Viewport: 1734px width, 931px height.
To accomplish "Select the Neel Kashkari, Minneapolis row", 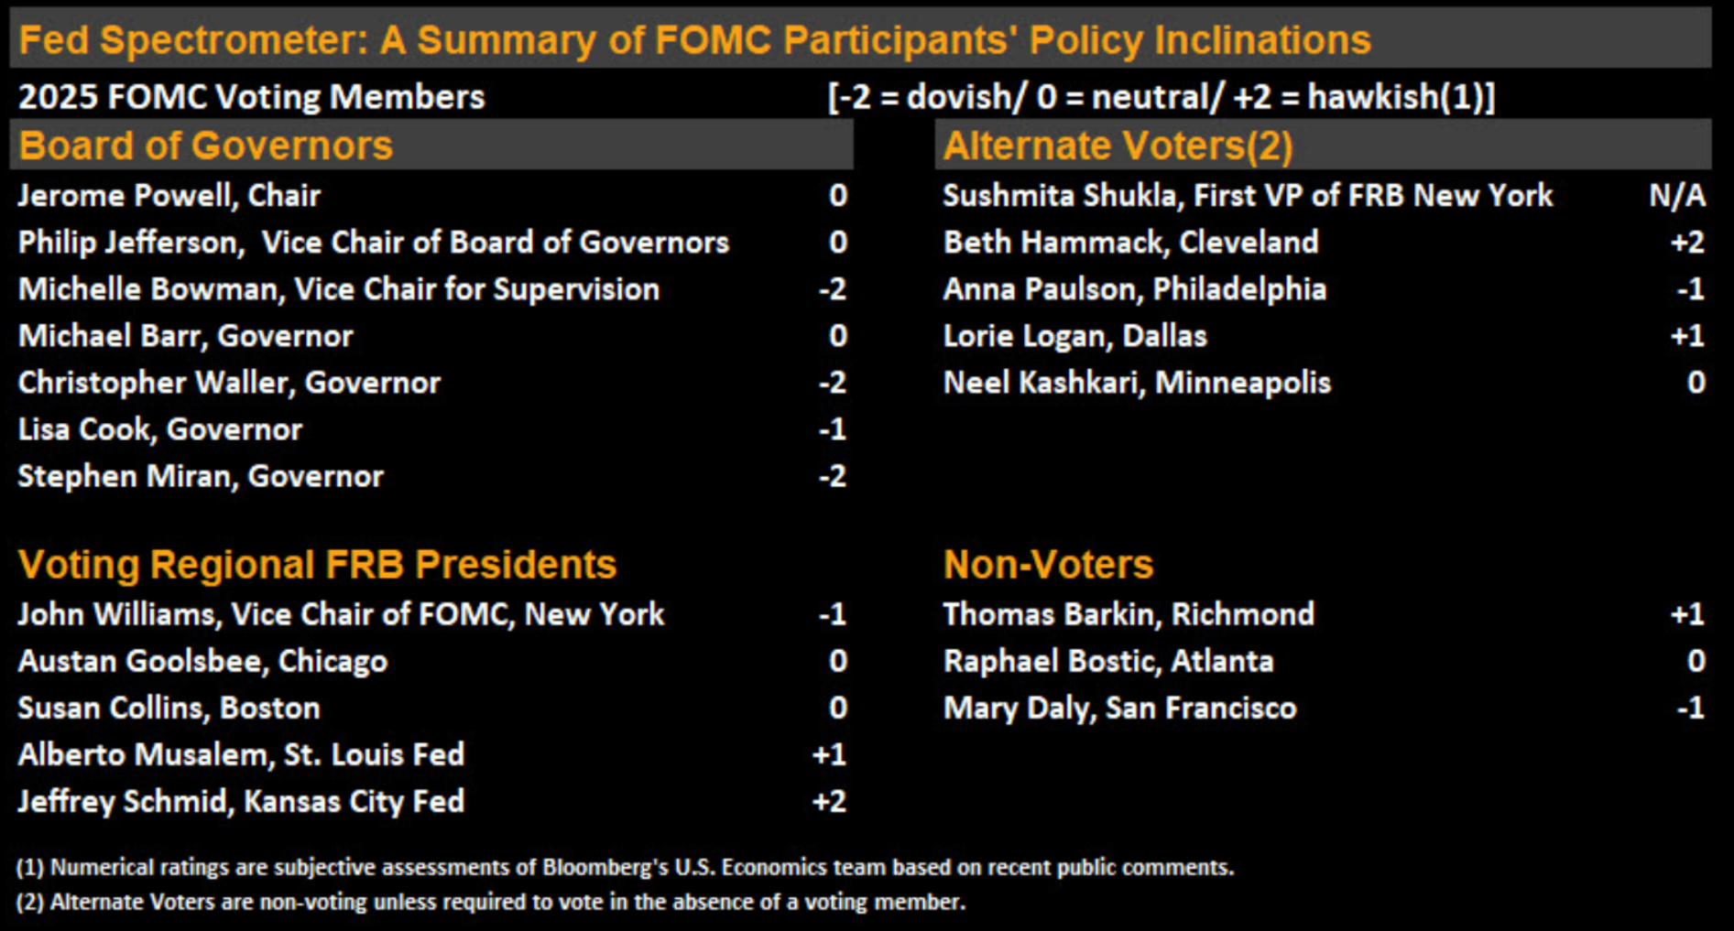I will click(x=1137, y=383).
